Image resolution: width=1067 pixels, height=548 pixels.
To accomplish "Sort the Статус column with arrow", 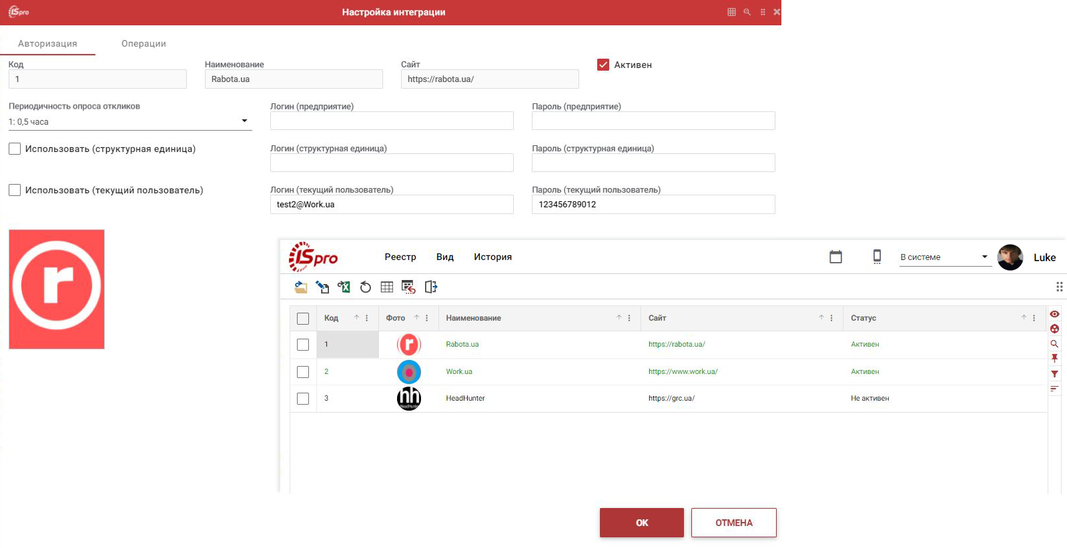I will pos(1024,317).
